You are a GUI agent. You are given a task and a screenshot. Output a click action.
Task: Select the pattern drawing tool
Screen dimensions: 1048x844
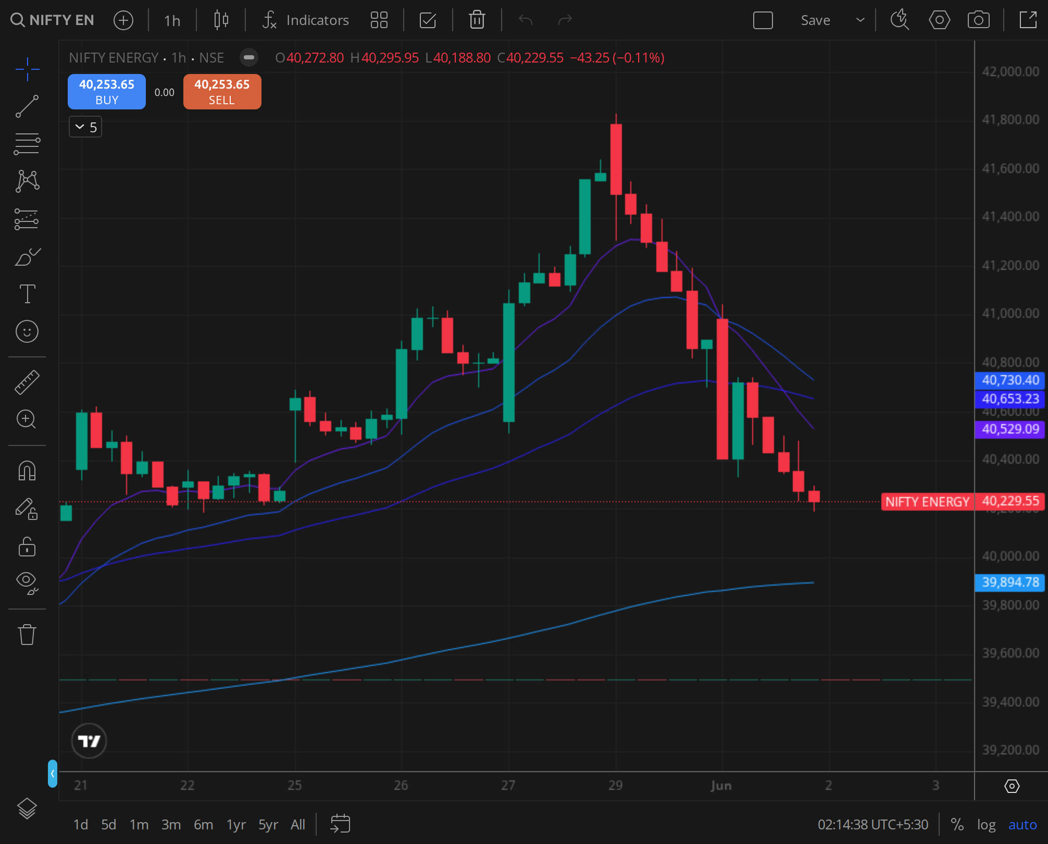(x=27, y=181)
